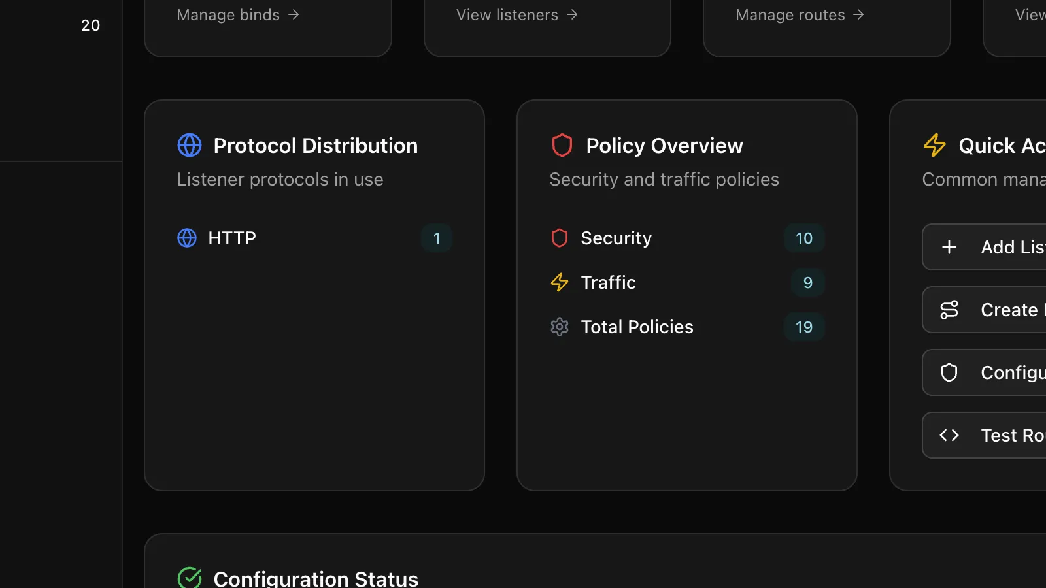Click the green check icon by Configuration Status
This screenshot has width=1046, height=588.
(190, 578)
